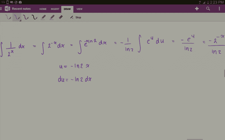Select the thin light purple pen
This screenshot has width=225, height=140.
point(8,17)
